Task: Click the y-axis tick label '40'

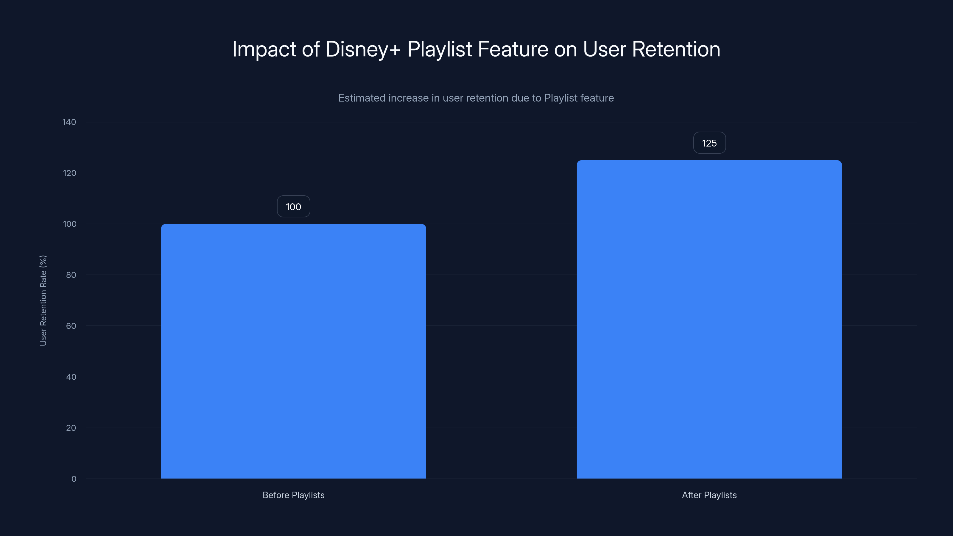Action: pyautogui.click(x=71, y=377)
